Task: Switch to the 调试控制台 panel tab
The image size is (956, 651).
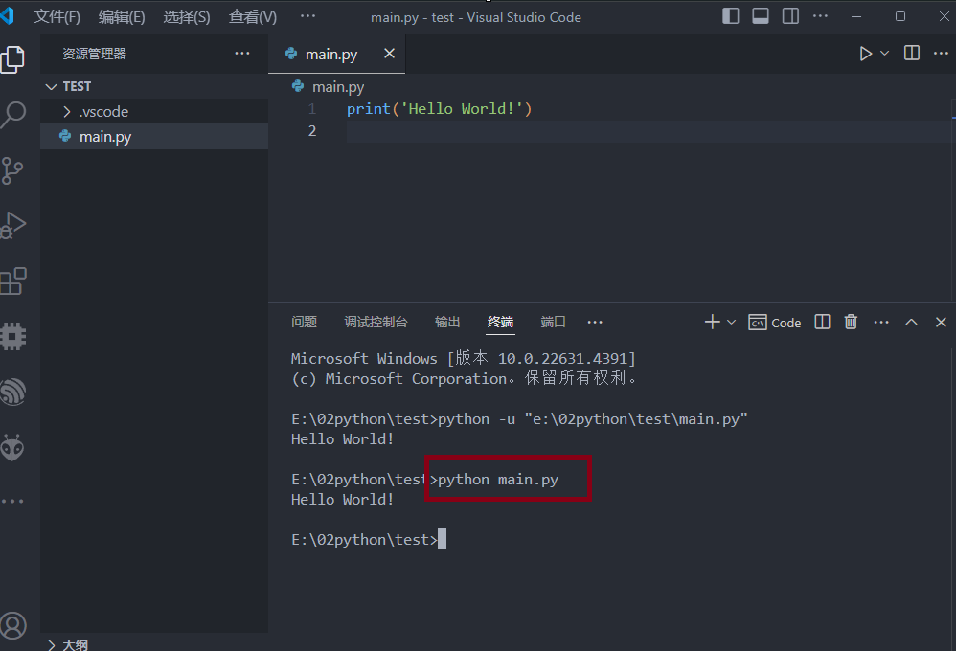Action: coord(376,323)
